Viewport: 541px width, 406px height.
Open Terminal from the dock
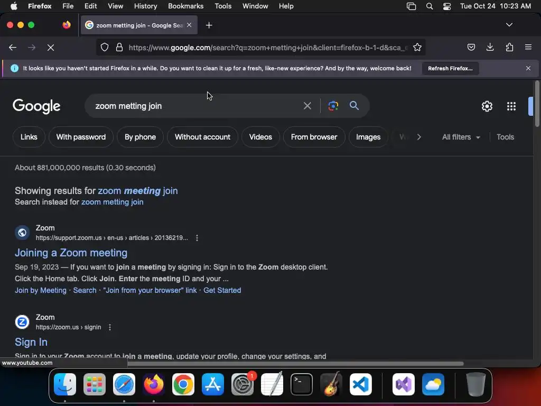click(x=302, y=384)
